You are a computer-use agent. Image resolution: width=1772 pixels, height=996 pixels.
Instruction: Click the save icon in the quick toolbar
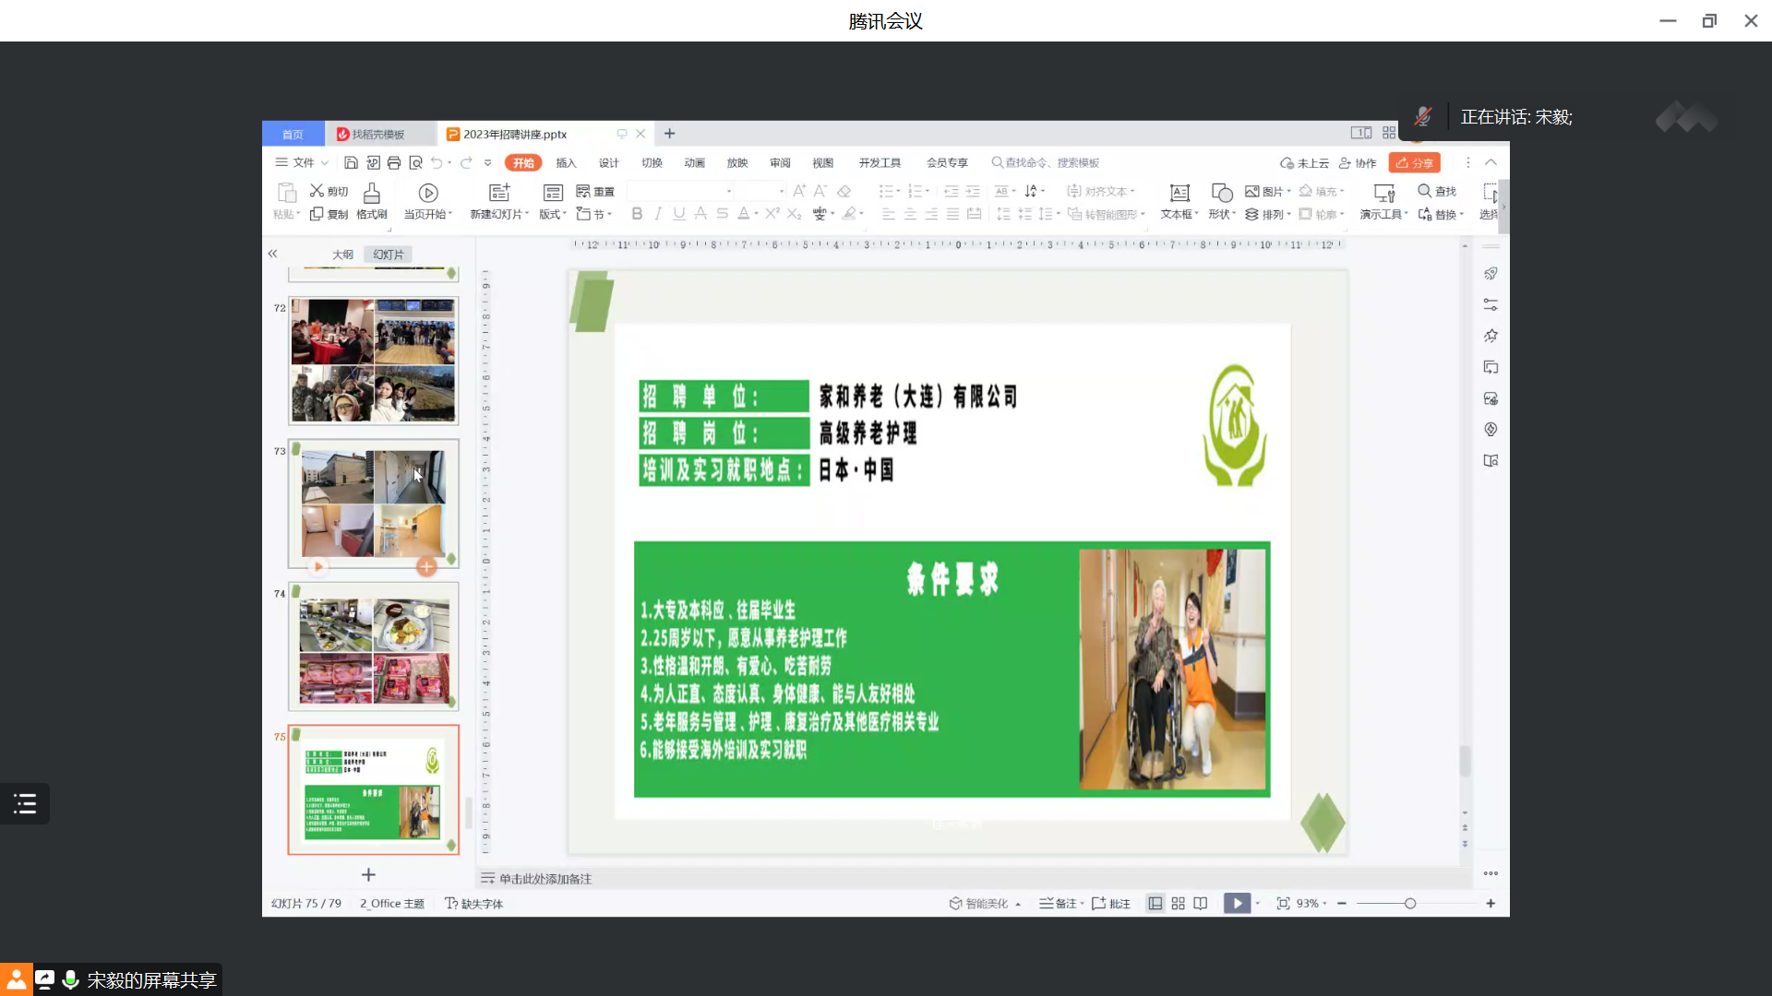tap(351, 162)
